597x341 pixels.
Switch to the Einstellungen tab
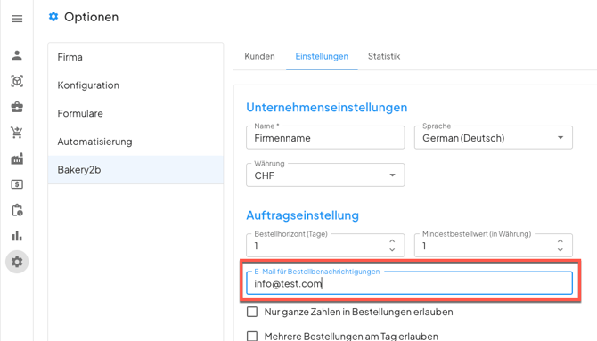pos(322,56)
